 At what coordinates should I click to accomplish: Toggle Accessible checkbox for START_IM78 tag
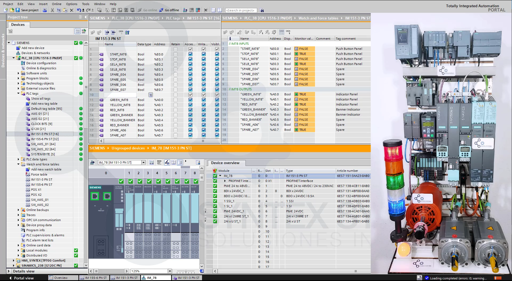190,54
